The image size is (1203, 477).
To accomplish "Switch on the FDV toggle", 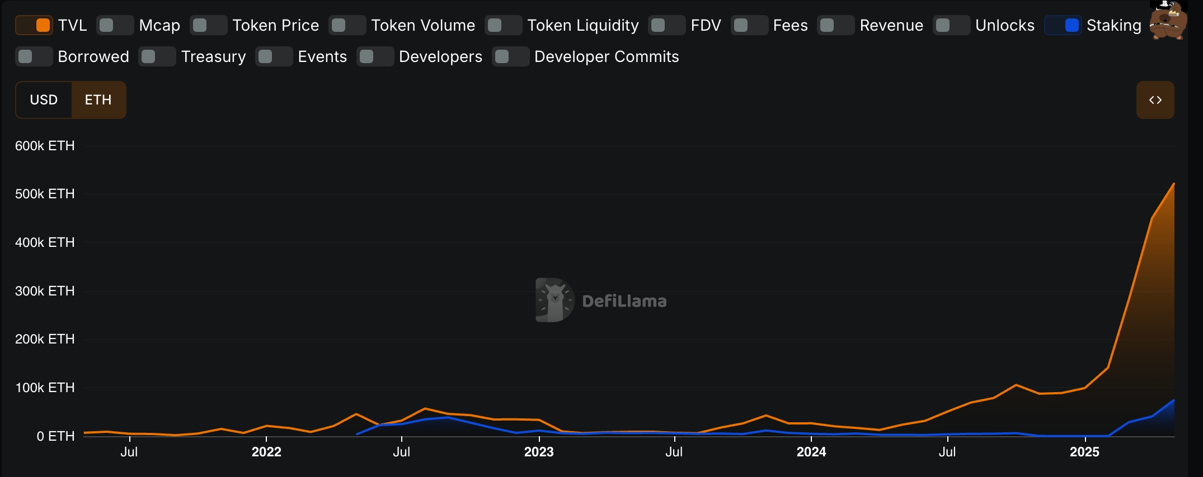I will coord(666,26).
